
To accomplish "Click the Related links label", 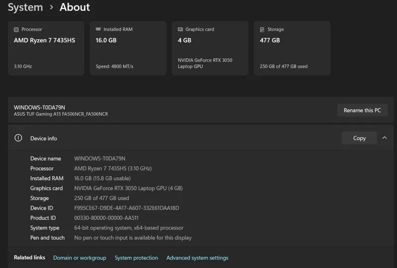I will pyautogui.click(x=29, y=258).
